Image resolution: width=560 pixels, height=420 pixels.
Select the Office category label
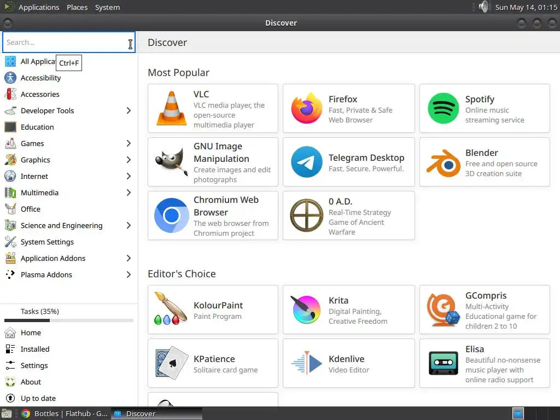tap(31, 209)
